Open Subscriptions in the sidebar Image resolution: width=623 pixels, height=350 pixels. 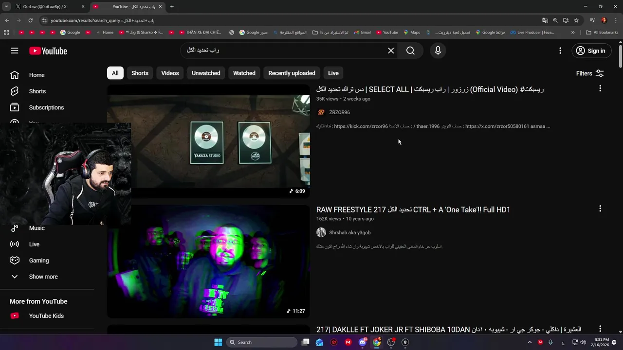[x=47, y=107]
